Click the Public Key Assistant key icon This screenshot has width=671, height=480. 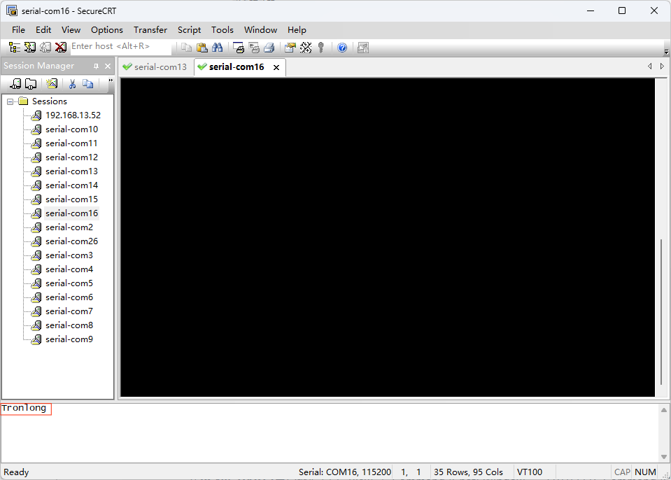tap(321, 48)
